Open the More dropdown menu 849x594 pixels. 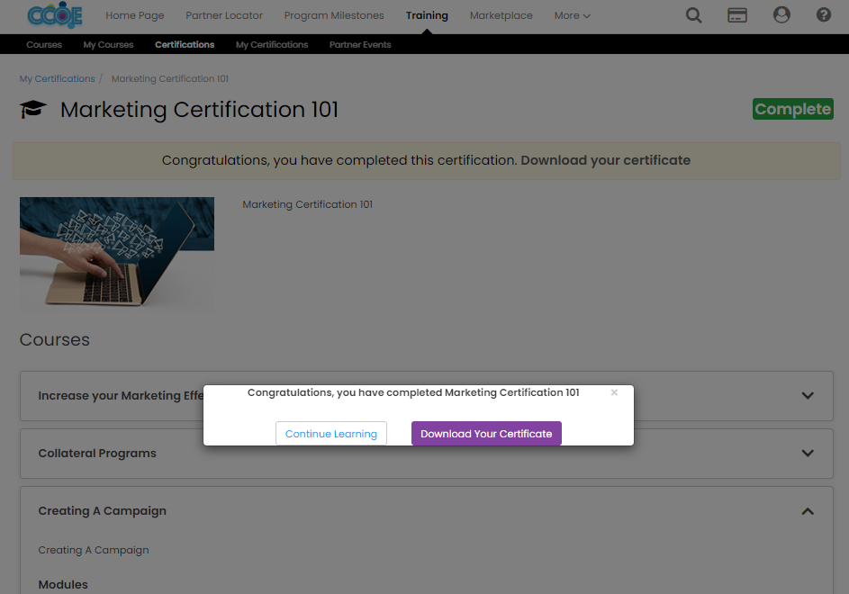(x=573, y=15)
